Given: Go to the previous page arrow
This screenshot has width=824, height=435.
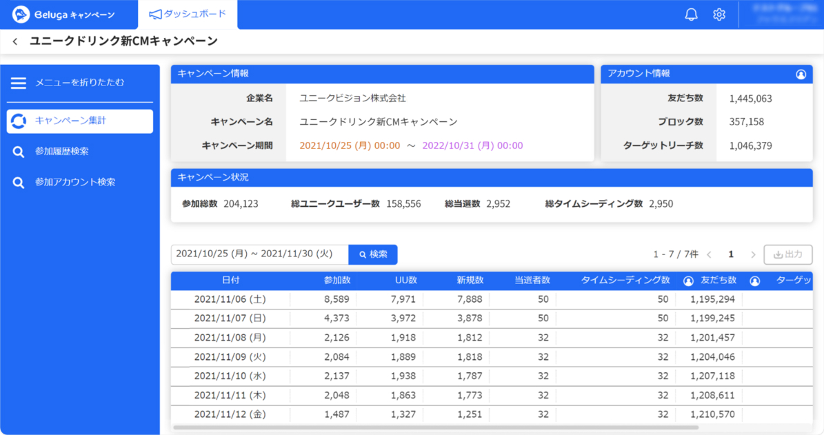Looking at the screenshot, I should [710, 254].
